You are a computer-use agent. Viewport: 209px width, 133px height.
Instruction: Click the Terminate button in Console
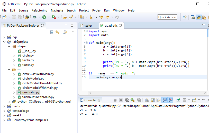pos(115,100)
